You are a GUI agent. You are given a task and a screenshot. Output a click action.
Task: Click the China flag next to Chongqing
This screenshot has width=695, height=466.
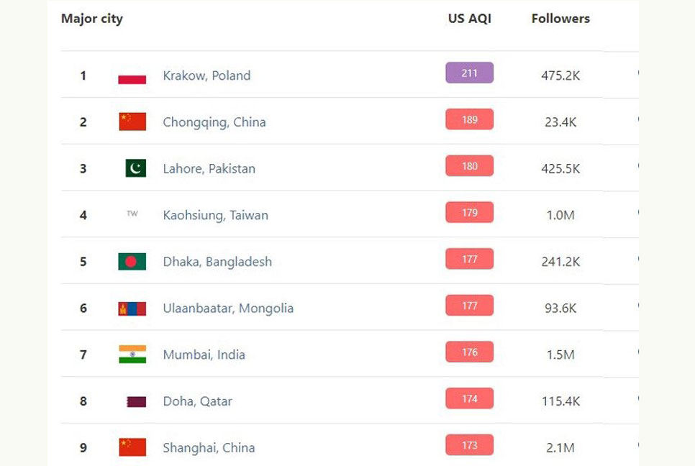tap(132, 122)
